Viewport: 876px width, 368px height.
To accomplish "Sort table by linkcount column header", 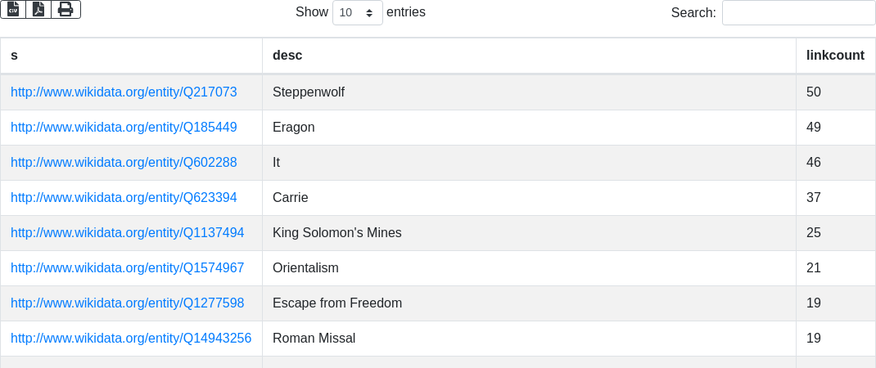I will [x=836, y=56].
